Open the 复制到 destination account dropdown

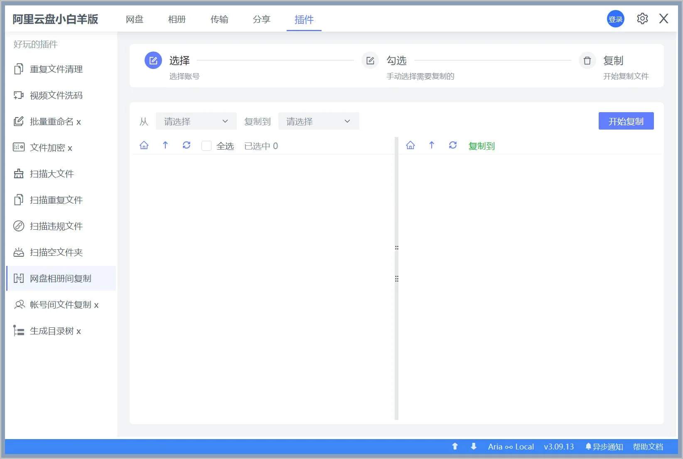pos(318,121)
